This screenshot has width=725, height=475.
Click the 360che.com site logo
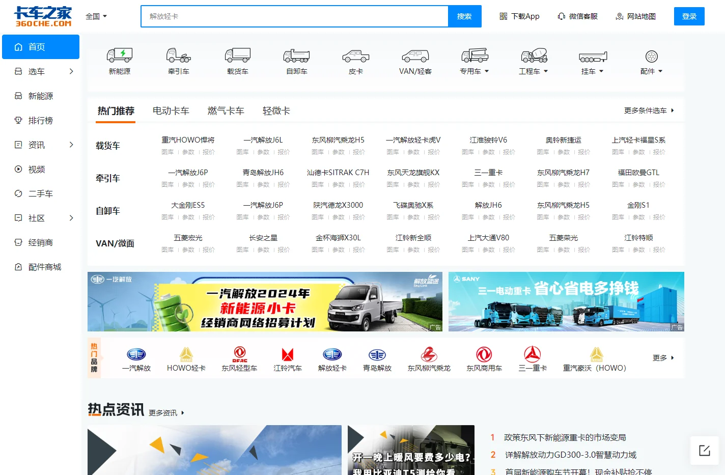click(x=43, y=16)
